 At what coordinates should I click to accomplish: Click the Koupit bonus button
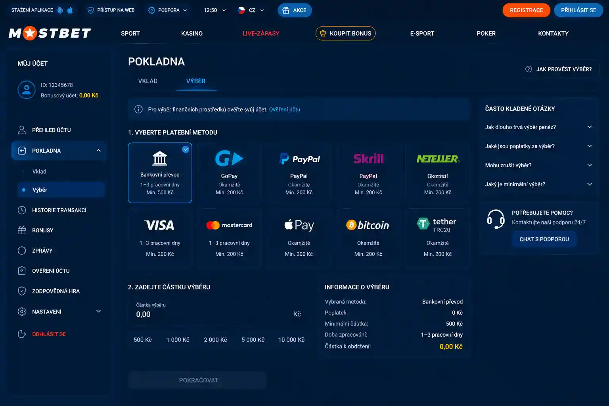point(346,33)
